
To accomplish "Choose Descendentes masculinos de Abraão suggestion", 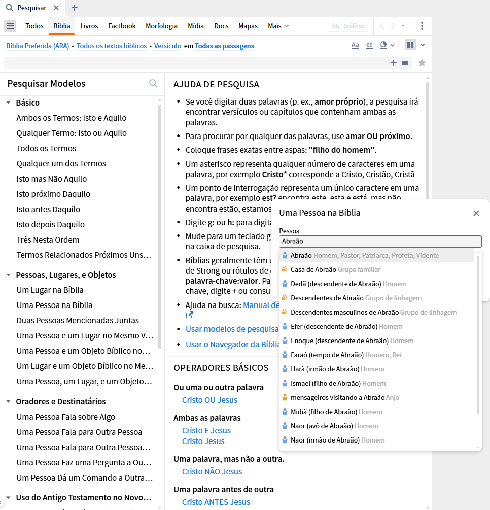I will point(377,312).
